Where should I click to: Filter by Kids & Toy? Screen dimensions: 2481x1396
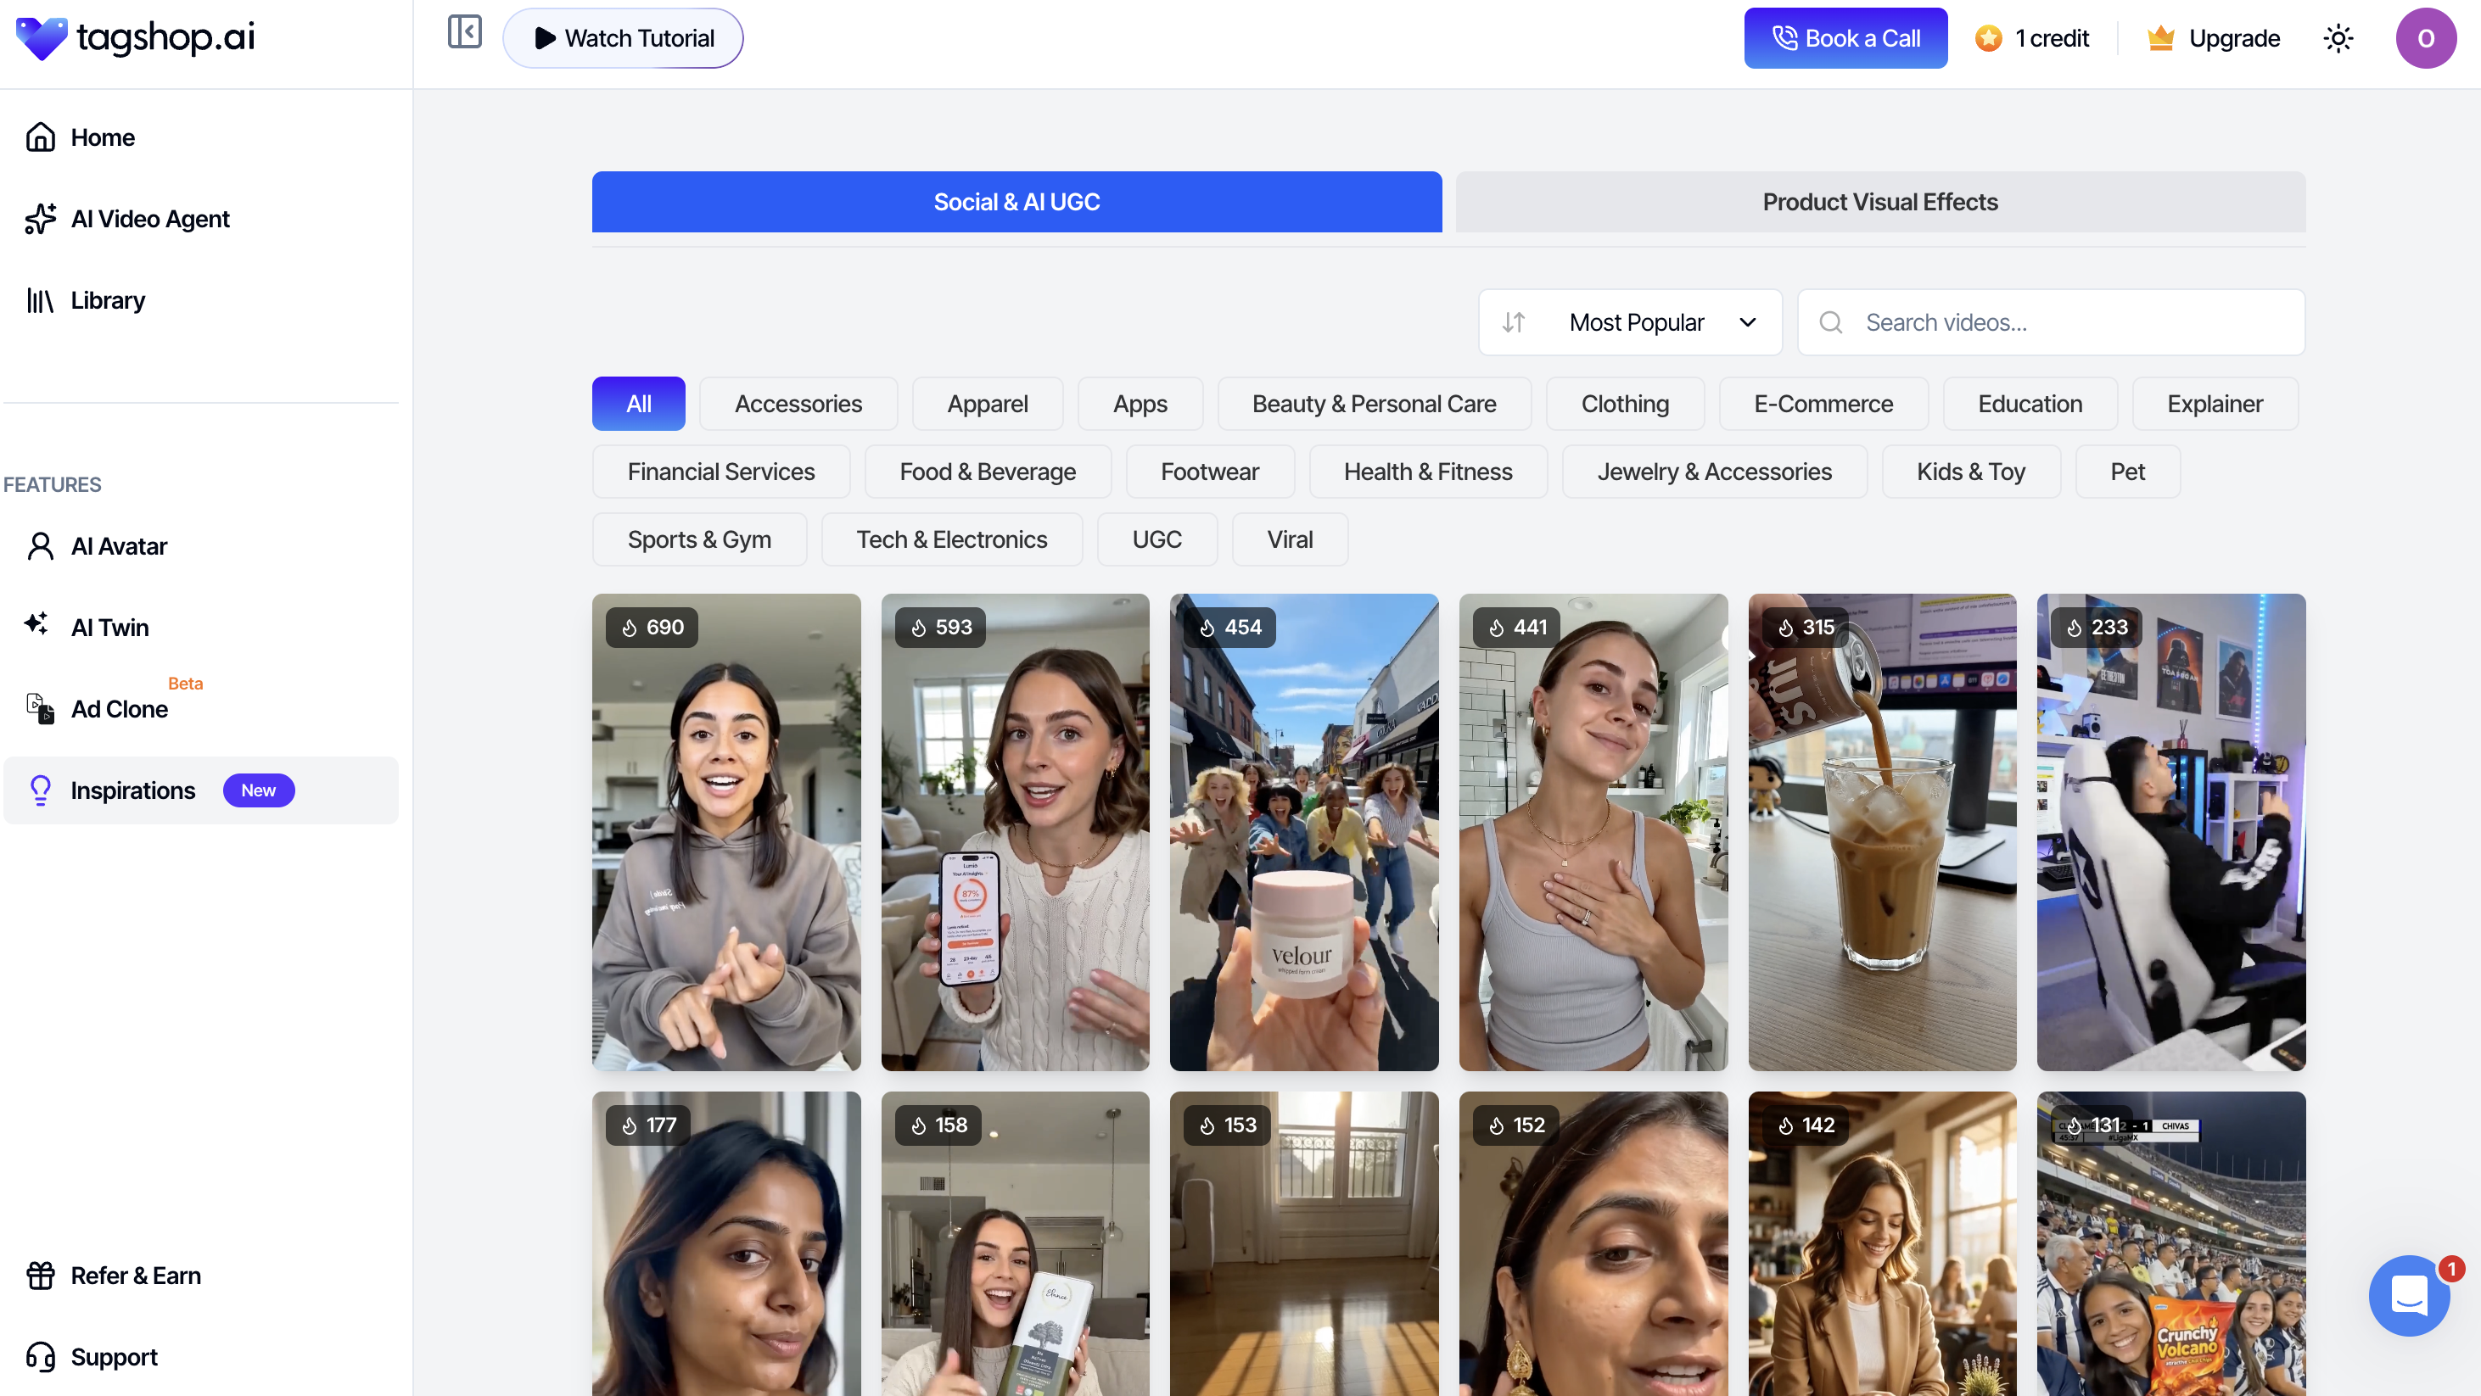pos(1970,472)
